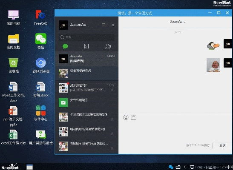Open the WeChat hamburger menu dropdown
The width and height of the screenshot is (233, 170).
pyautogui.click(x=104, y=25)
